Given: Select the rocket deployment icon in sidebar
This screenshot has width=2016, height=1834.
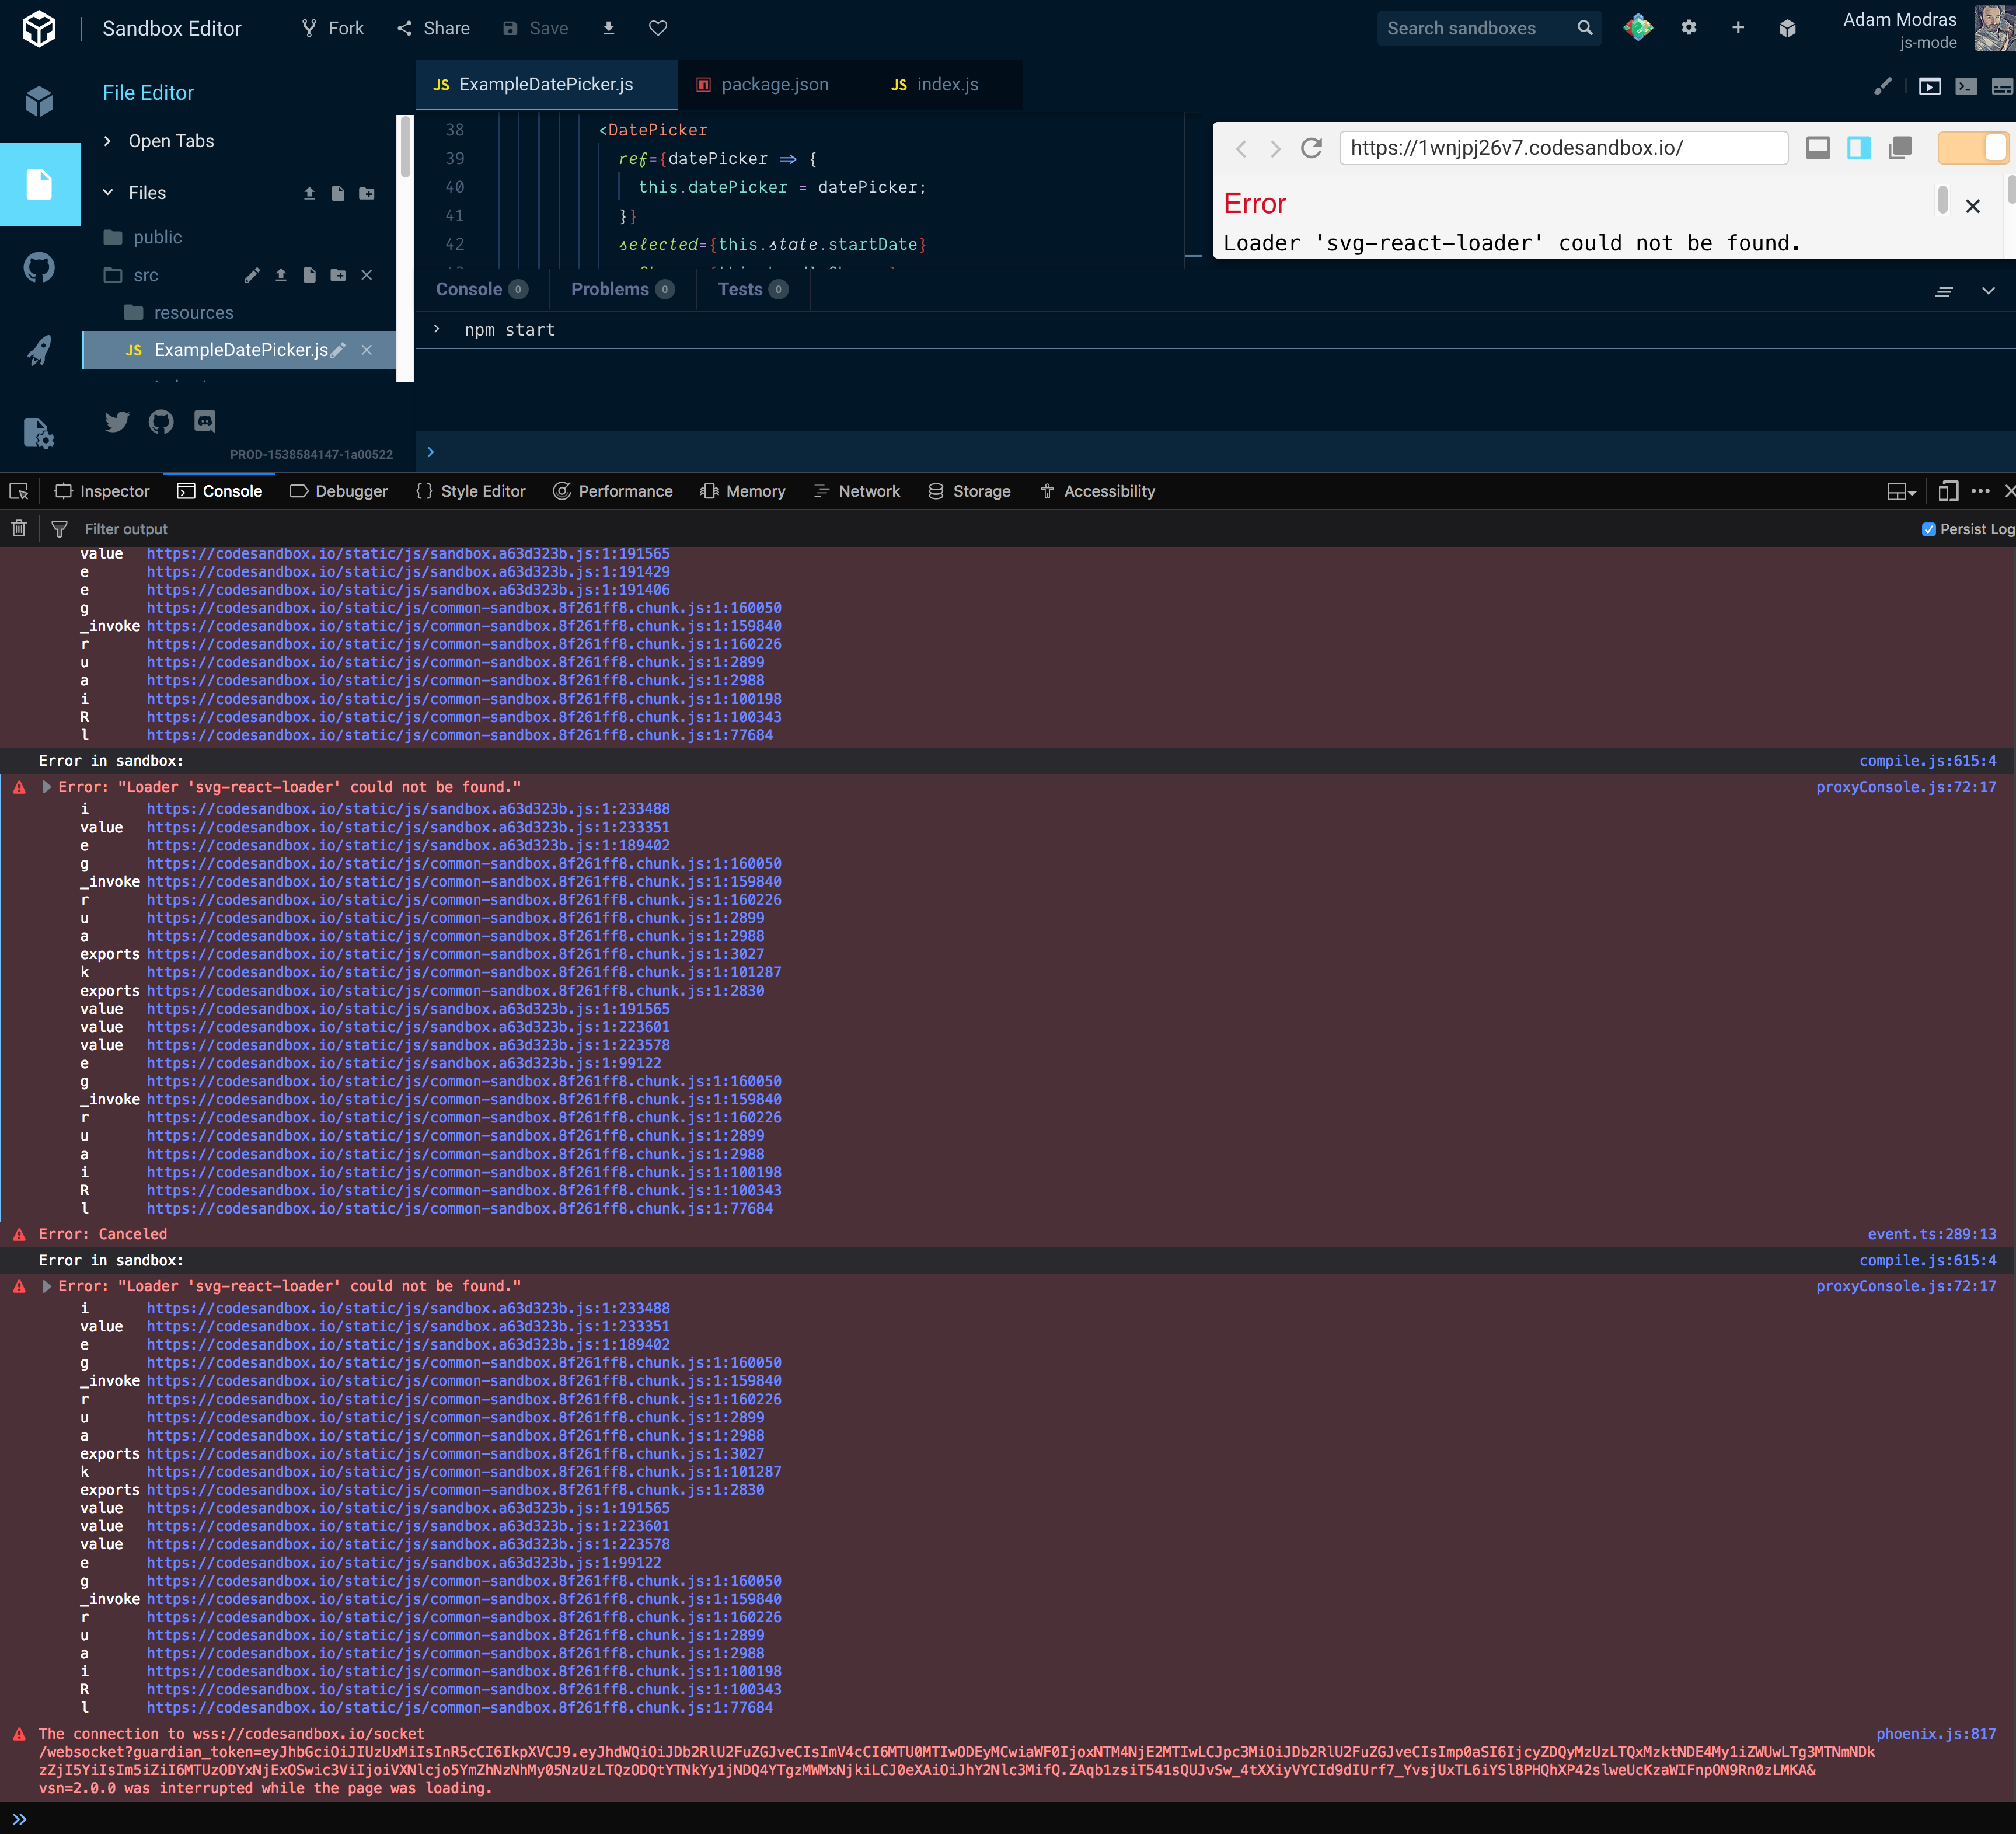Looking at the screenshot, I should point(39,350).
